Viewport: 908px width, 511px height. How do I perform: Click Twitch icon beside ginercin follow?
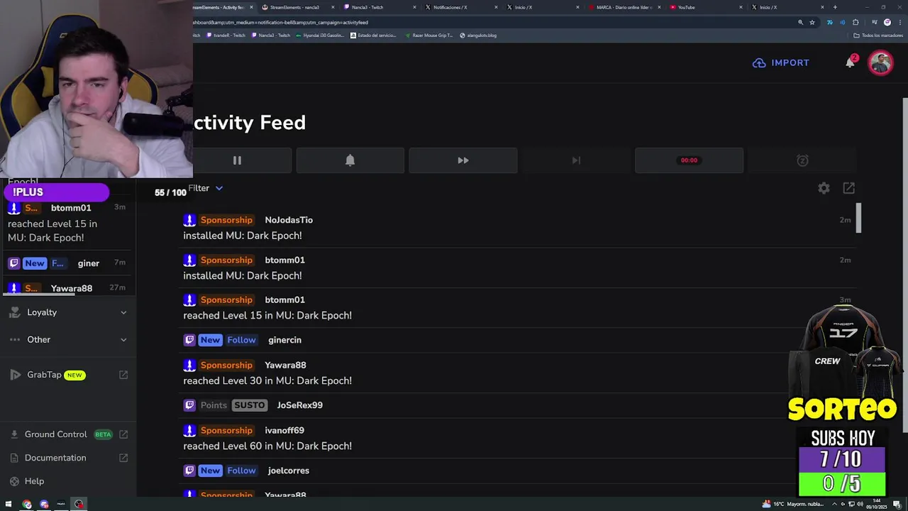(189, 340)
